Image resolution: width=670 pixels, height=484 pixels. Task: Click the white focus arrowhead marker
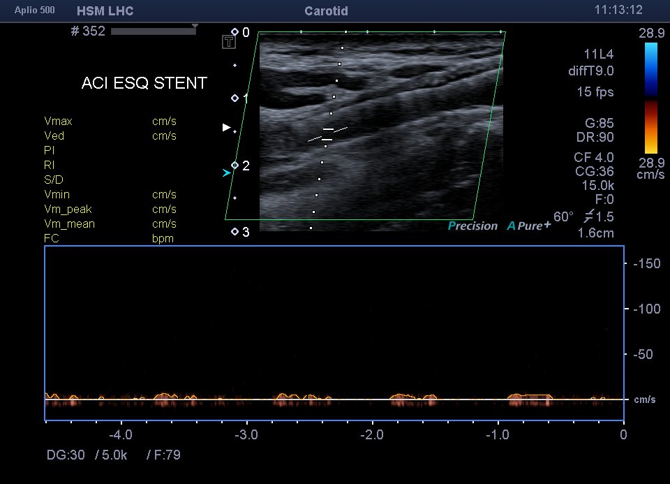point(226,127)
